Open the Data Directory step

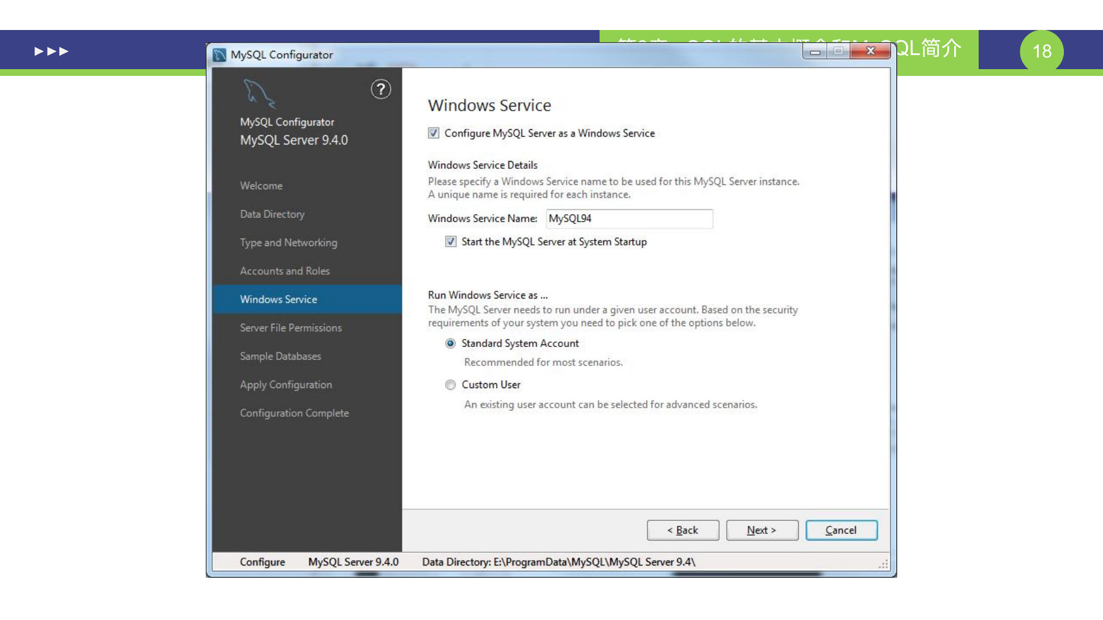tap(272, 214)
